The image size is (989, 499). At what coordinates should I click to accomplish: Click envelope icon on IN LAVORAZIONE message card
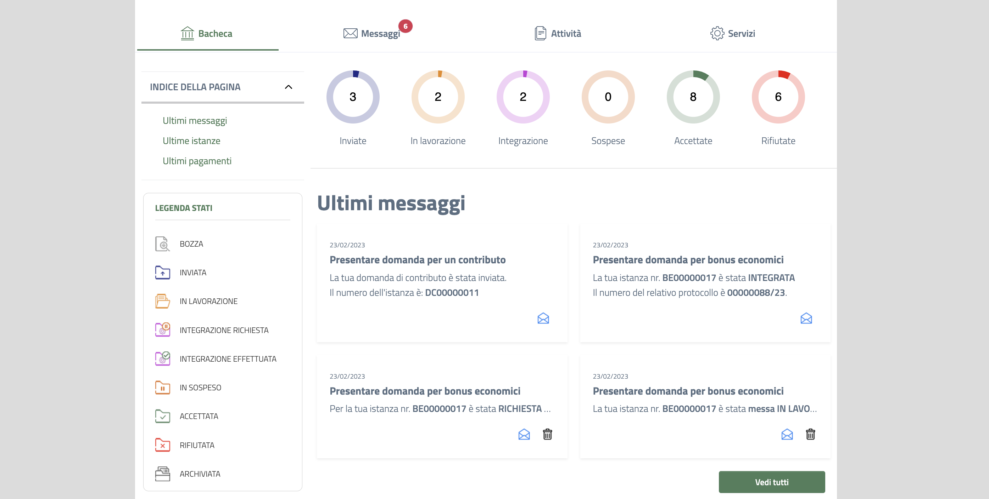[x=787, y=434]
